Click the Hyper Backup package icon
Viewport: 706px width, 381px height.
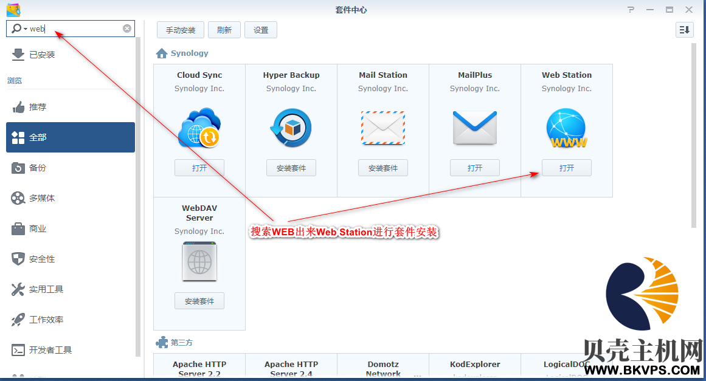pyautogui.click(x=291, y=128)
